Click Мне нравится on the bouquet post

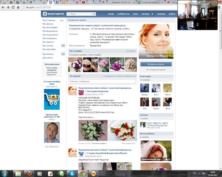pos(128,143)
